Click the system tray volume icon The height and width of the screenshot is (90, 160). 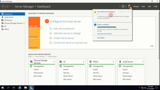click(145, 88)
